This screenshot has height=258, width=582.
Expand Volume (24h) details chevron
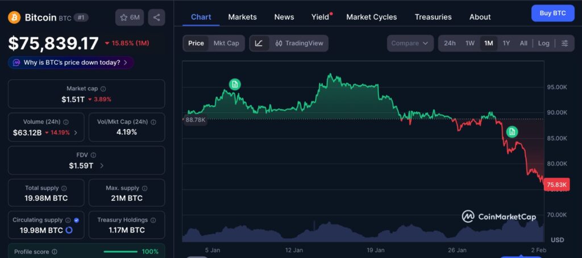point(76,133)
